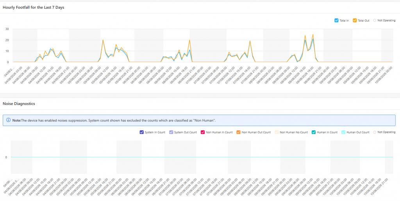Enable the Non Human No Count series
This screenshot has height=201, width=400.
277,132
